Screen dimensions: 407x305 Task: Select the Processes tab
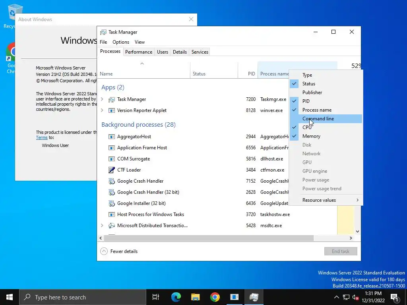click(x=110, y=51)
